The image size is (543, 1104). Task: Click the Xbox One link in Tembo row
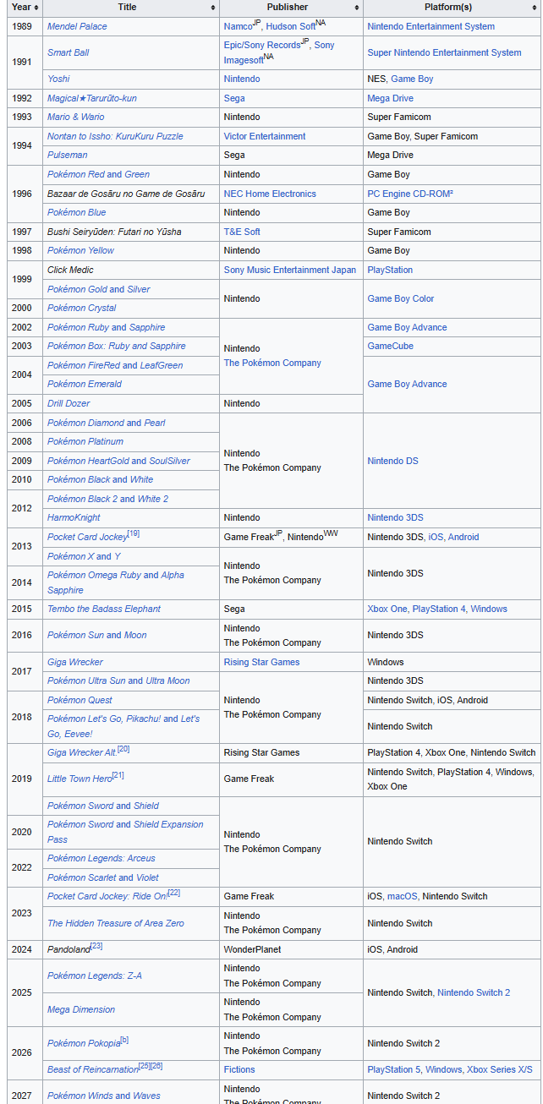click(x=387, y=609)
